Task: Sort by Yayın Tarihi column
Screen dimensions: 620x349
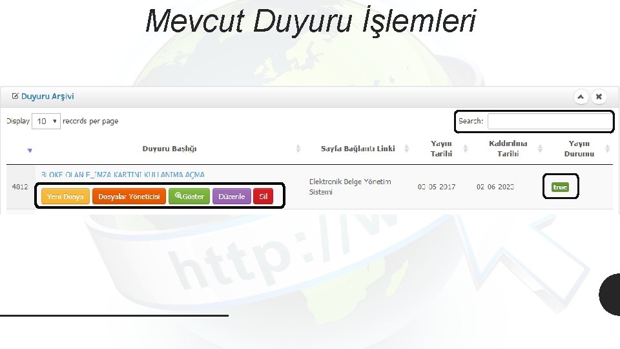Action: (441, 149)
